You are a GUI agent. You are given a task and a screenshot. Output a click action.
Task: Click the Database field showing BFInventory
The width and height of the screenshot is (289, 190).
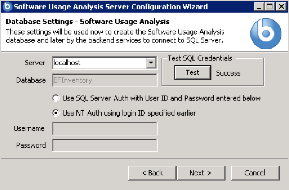pos(105,80)
